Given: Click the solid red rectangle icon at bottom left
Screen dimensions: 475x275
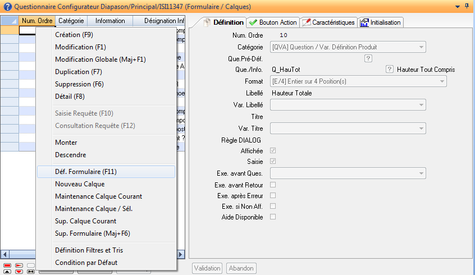Looking at the screenshot, I should (7, 265).
